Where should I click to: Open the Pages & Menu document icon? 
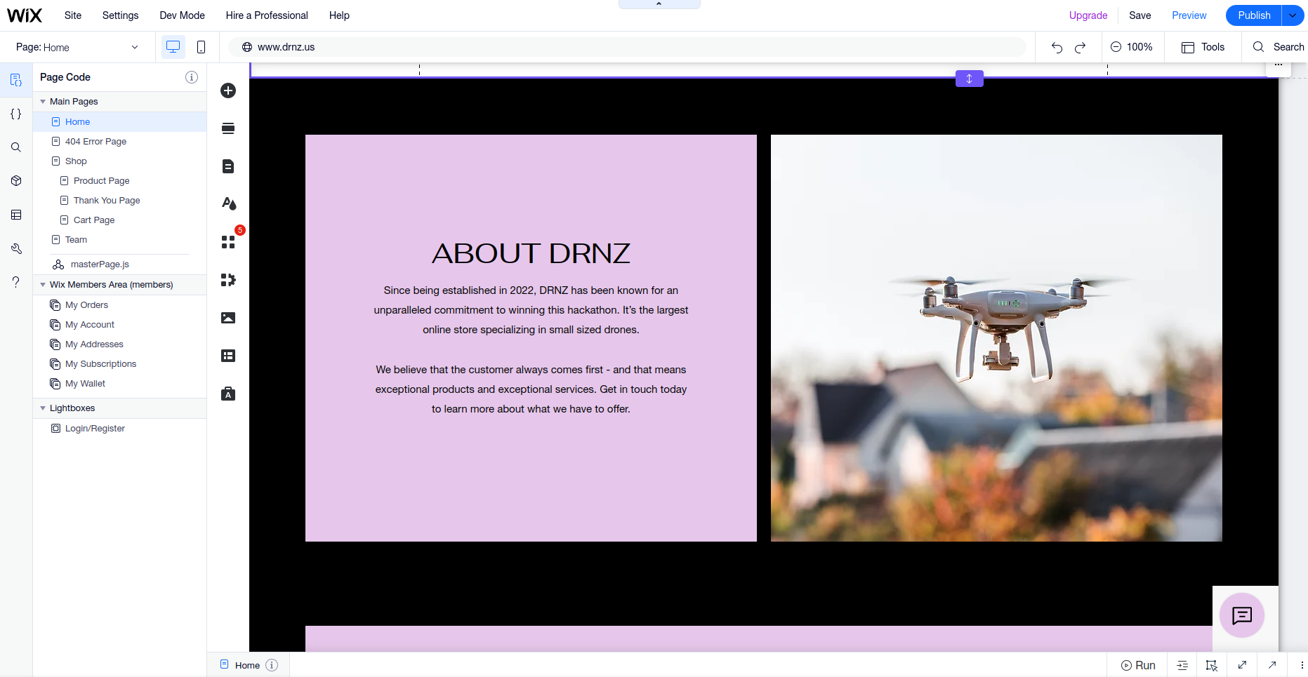pyautogui.click(x=228, y=166)
